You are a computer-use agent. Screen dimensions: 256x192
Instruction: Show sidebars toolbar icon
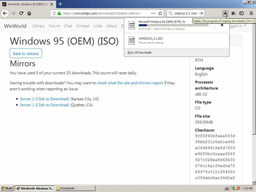tap(241, 13)
